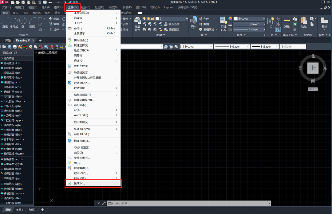The width and height of the screenshot is (332, 214).
Task: Click the object color wheel swatch
Action: pyautogui.click(x=230, y=19)
